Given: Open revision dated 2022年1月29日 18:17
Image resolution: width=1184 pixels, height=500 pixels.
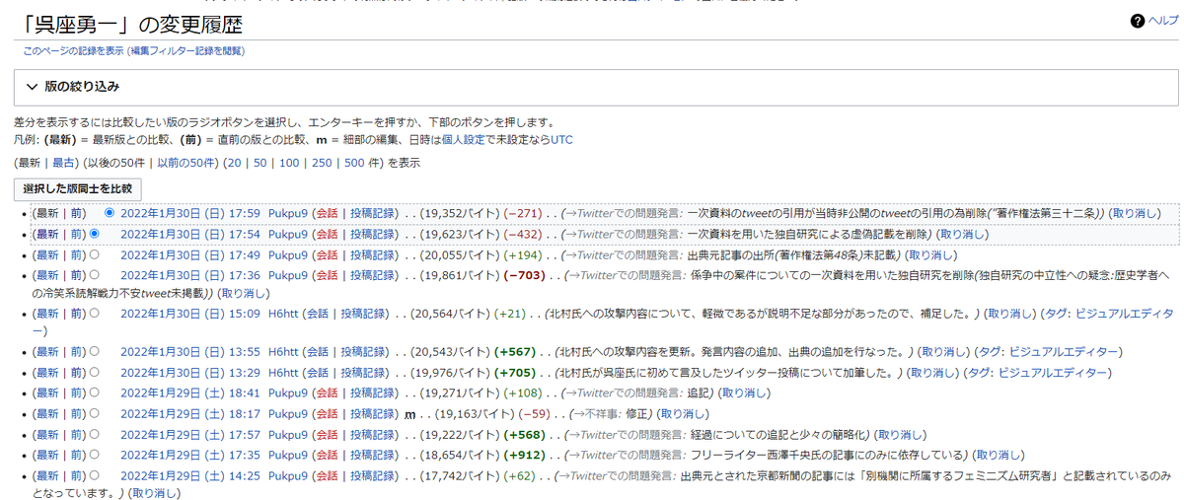Looking at the screenshot, I should pos(189,414).
